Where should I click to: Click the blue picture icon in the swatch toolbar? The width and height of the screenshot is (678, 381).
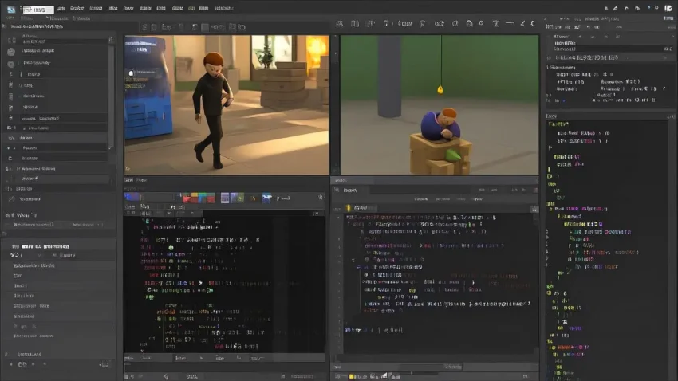click(266, 198)
